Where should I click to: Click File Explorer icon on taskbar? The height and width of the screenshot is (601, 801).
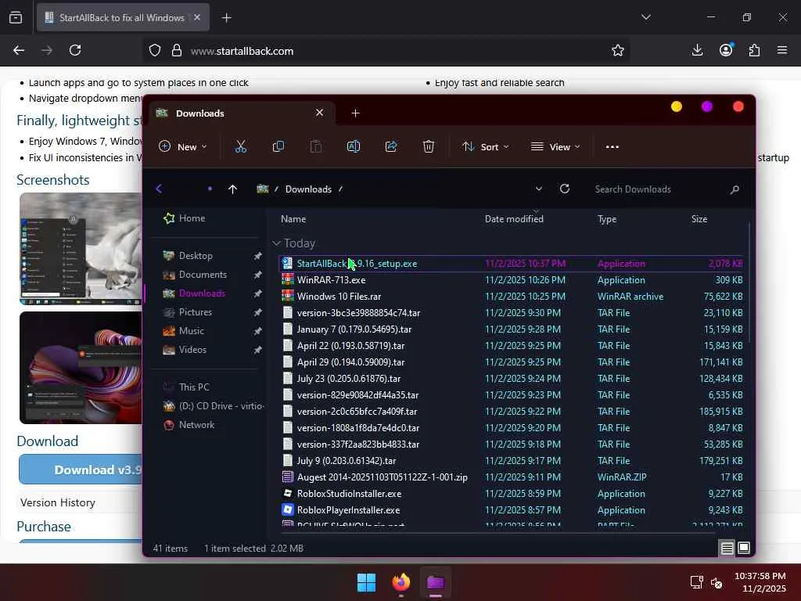click(x=436, y=582)
